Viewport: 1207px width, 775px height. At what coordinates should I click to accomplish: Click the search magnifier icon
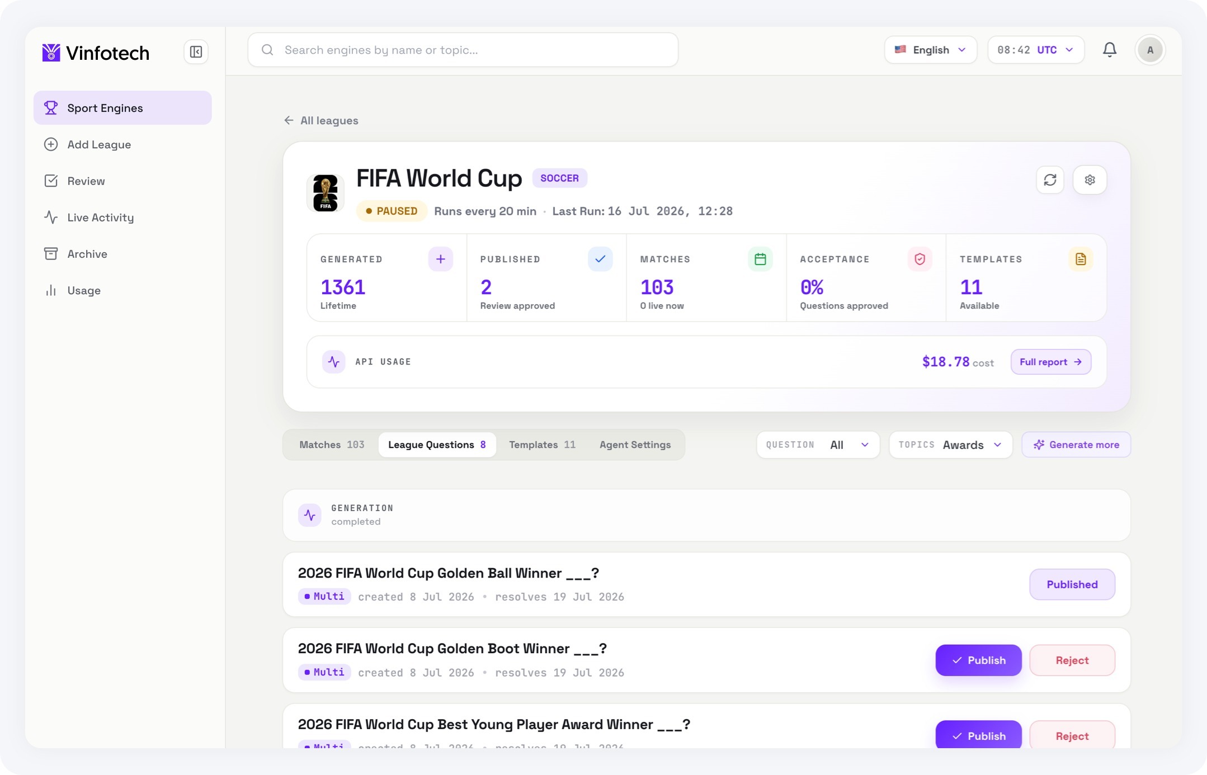267,50
